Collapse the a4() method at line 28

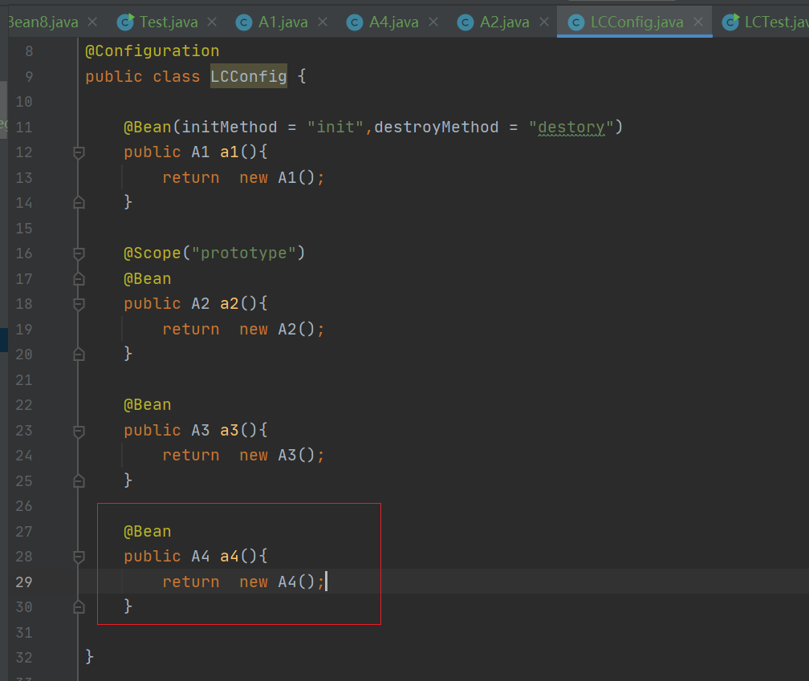click(x=79, y=557)
